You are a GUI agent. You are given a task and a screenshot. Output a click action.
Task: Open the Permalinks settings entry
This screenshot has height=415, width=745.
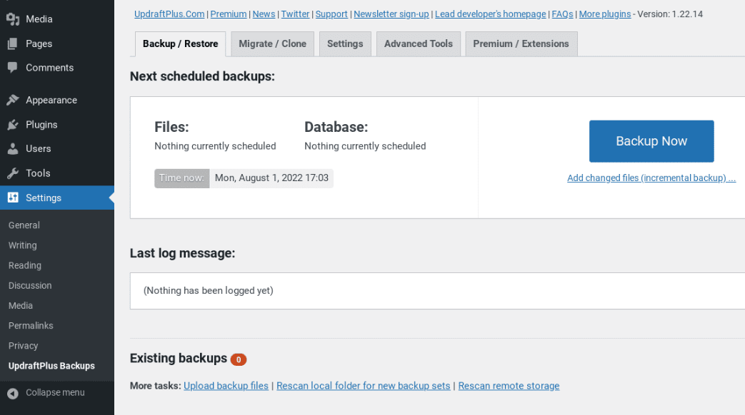pos(31,325)
